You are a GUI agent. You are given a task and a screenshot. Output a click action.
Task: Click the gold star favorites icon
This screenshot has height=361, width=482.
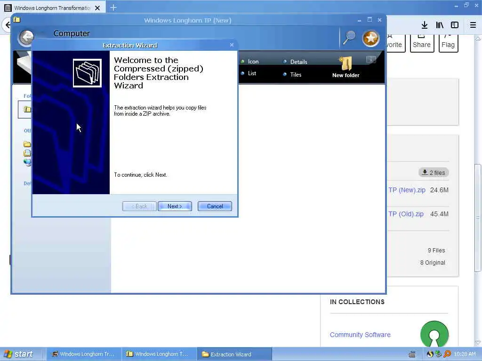[x=371, y=38]
